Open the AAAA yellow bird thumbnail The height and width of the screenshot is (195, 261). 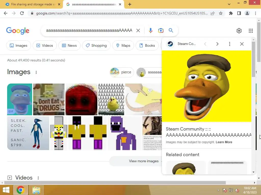(x=111, y=99)
